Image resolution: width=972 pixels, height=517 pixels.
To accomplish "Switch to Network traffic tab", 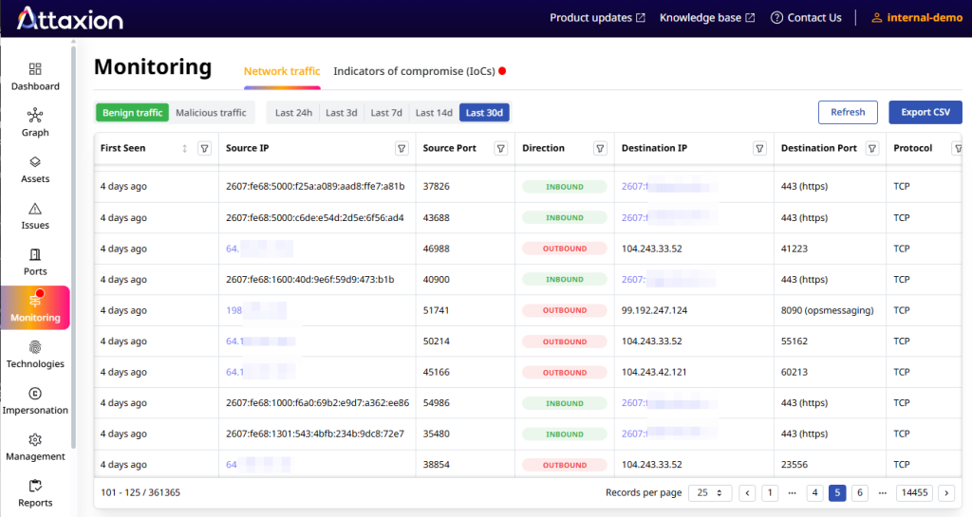I will click(282, 71).
